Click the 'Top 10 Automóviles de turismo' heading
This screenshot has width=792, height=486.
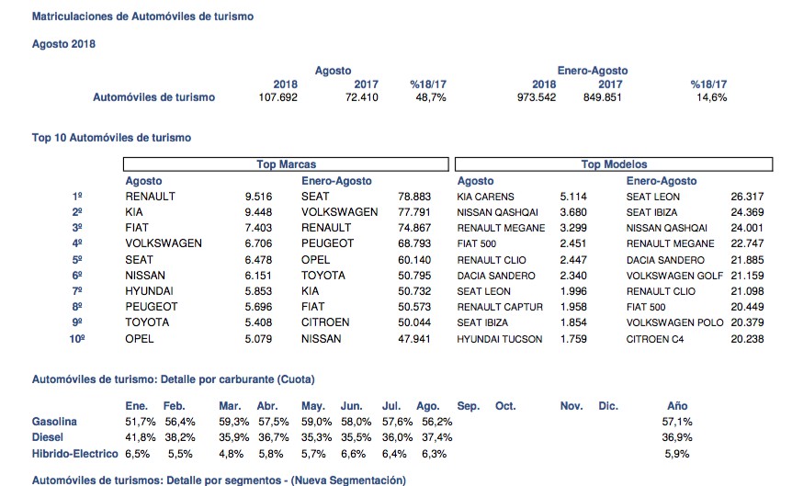(x=111, y=137)
